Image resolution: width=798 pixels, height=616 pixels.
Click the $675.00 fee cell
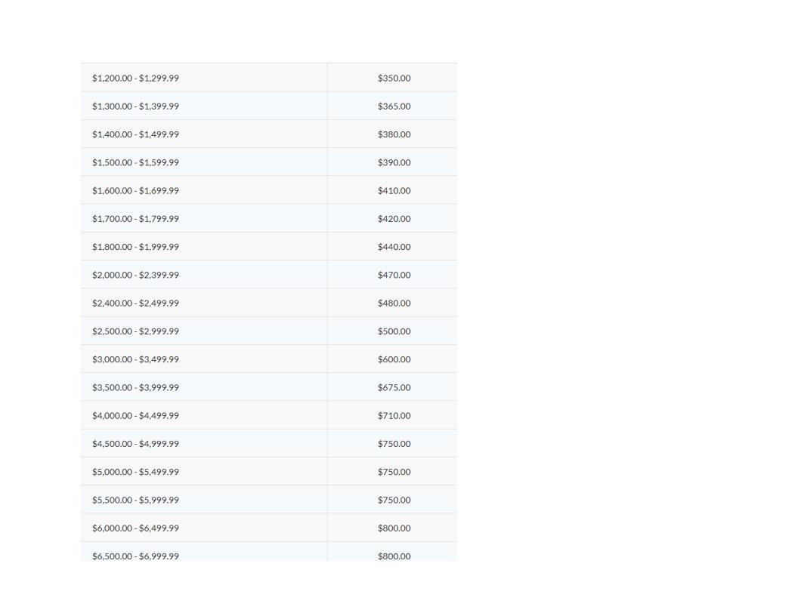(394, 387)
